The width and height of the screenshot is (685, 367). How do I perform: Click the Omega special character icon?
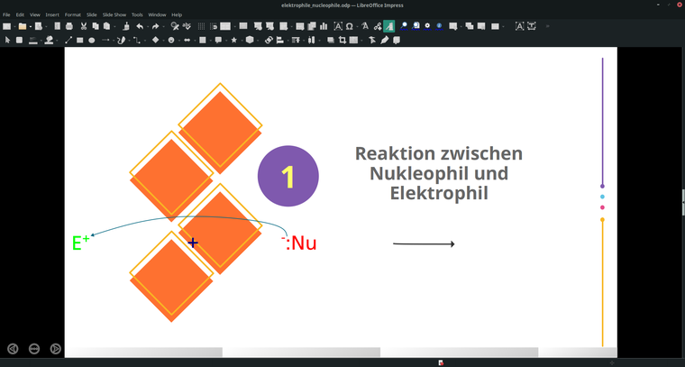click(350, 26)
